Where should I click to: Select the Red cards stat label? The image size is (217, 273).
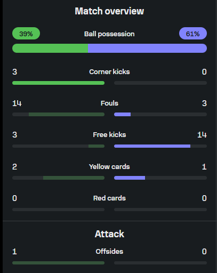point(109,198)
